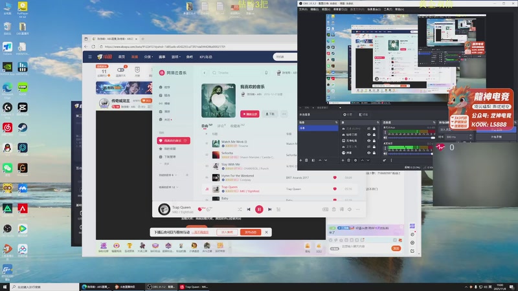Image resolution: width=518 pixels, height=291 pixels.
Task: Toggle visibility of second OBS source
Action: (x=368, y=135)
